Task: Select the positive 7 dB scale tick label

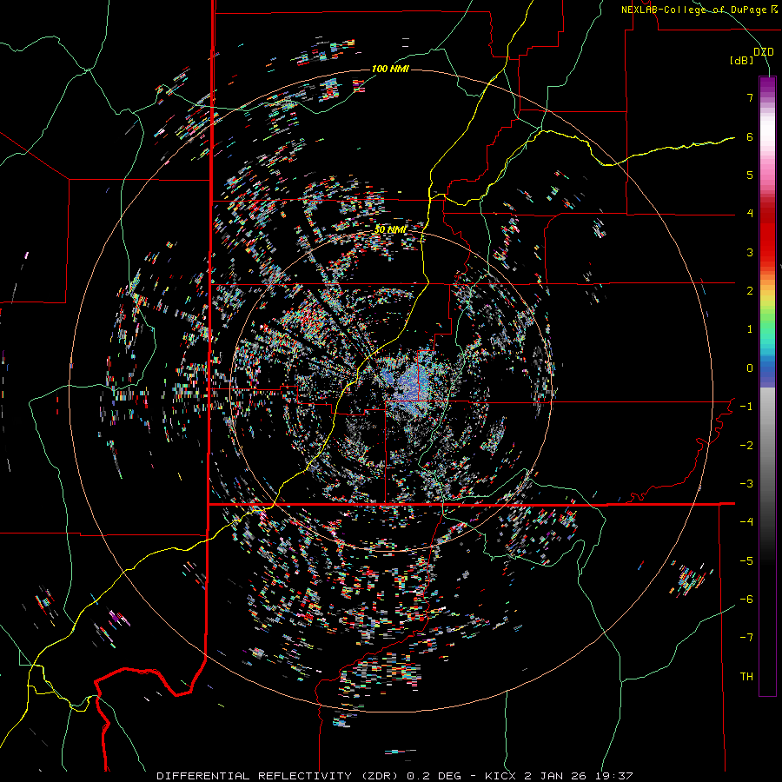Action: pos(750,97)
